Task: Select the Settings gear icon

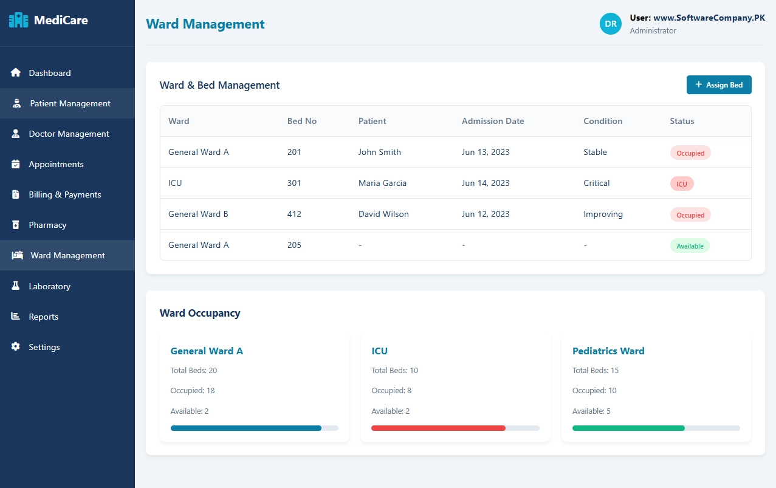Action: [15, 346]
